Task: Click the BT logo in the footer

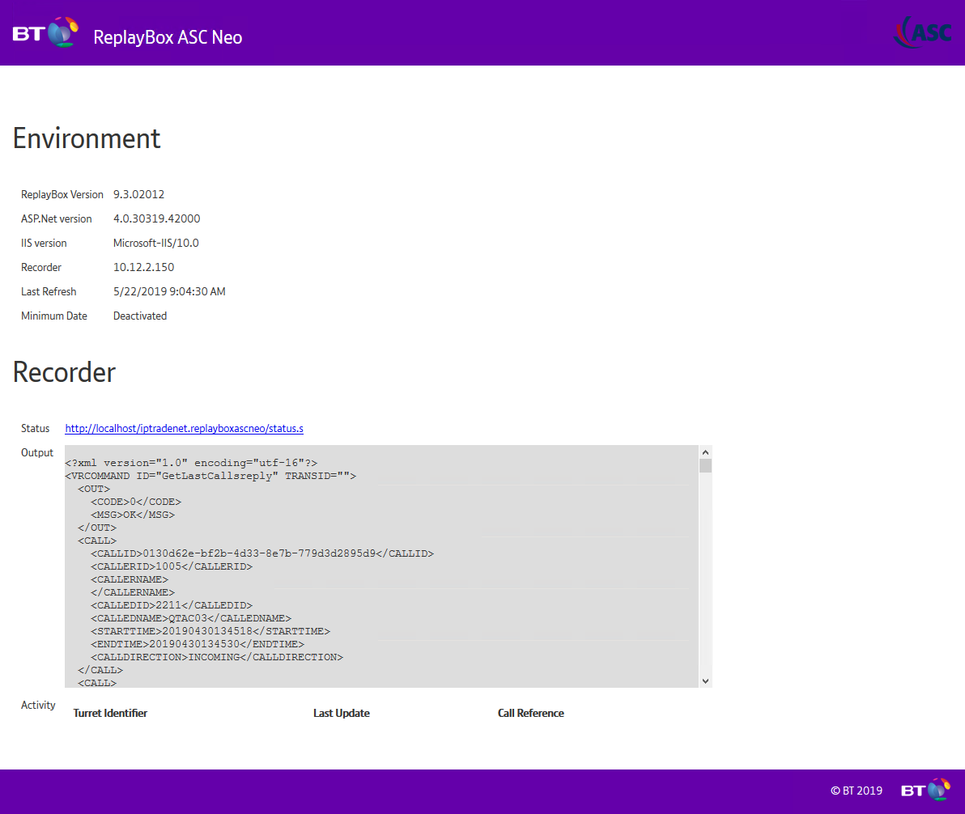Action: coord(925,790)
